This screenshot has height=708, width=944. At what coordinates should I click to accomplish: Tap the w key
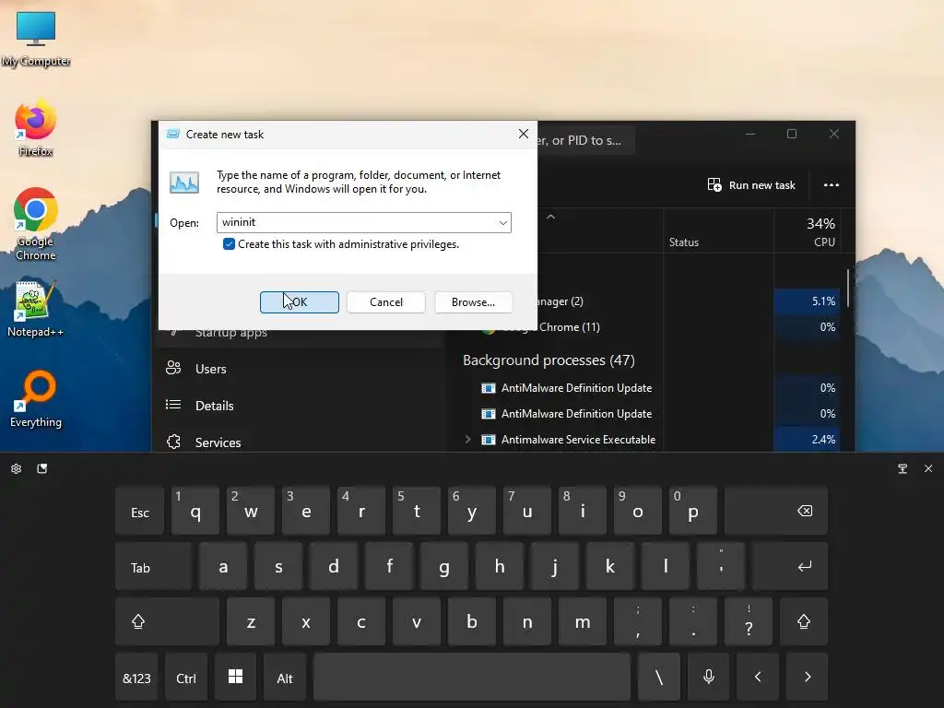tap(251, 511)
